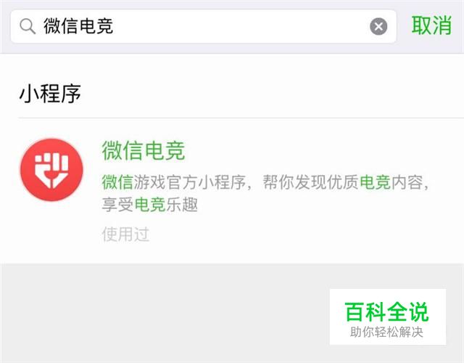Tap the 取消 button to cancel search
This screenshot has height=363, width=464.
coord(431,26)
